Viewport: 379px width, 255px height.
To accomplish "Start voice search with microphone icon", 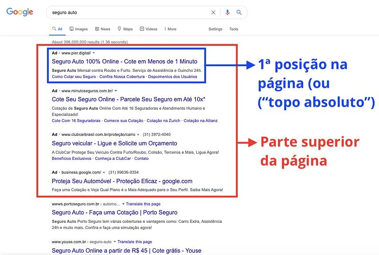I will point(227,12).
